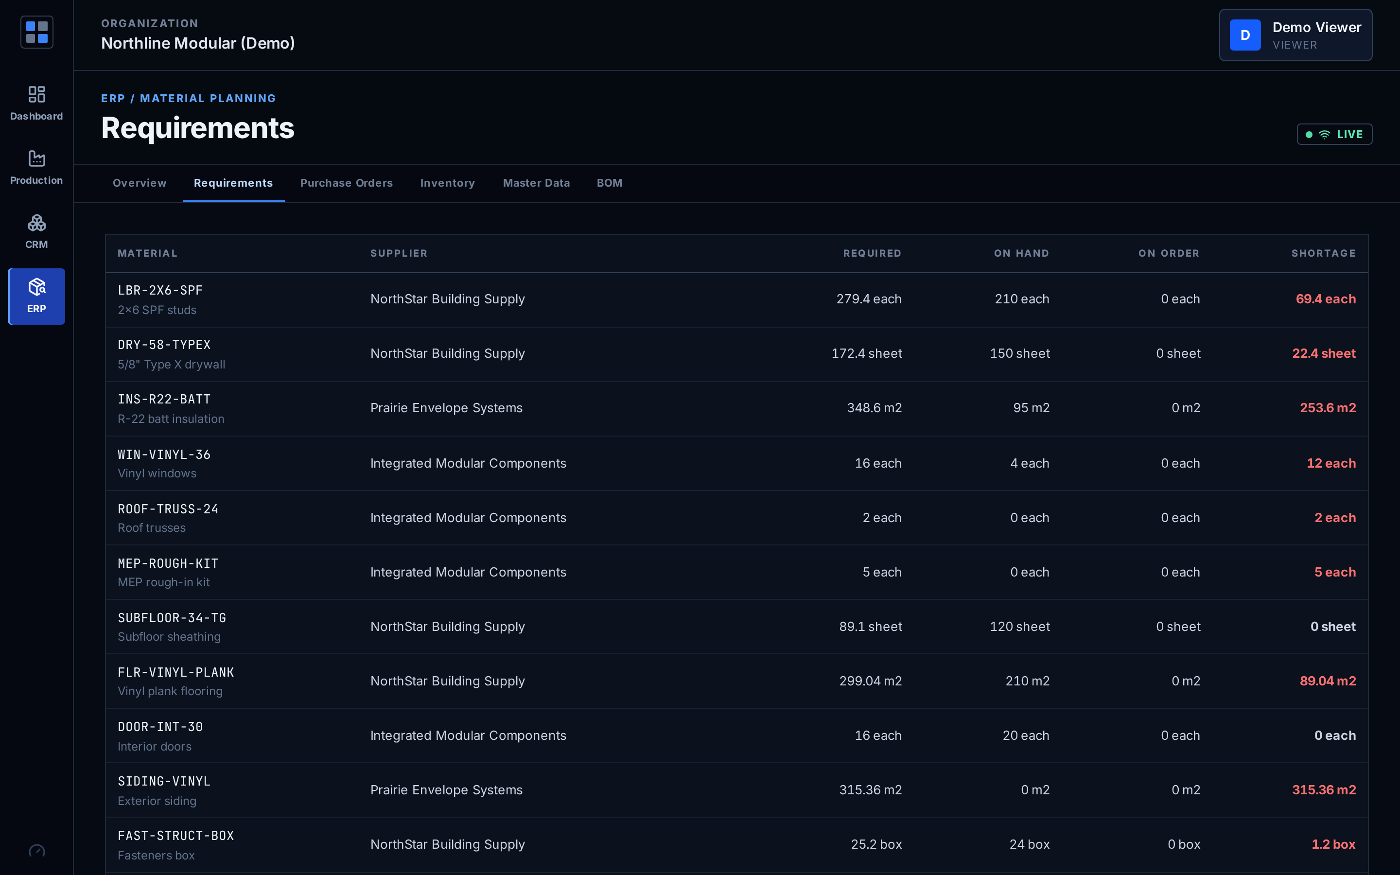This screenshot has width=1400, height=875.
Task: Open the Production factory icon
Action: pos(36,158)
